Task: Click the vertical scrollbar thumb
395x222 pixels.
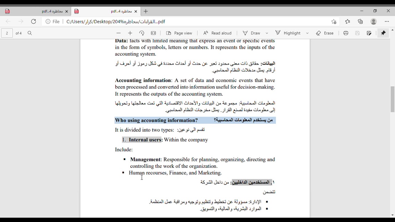Action: 393,99
